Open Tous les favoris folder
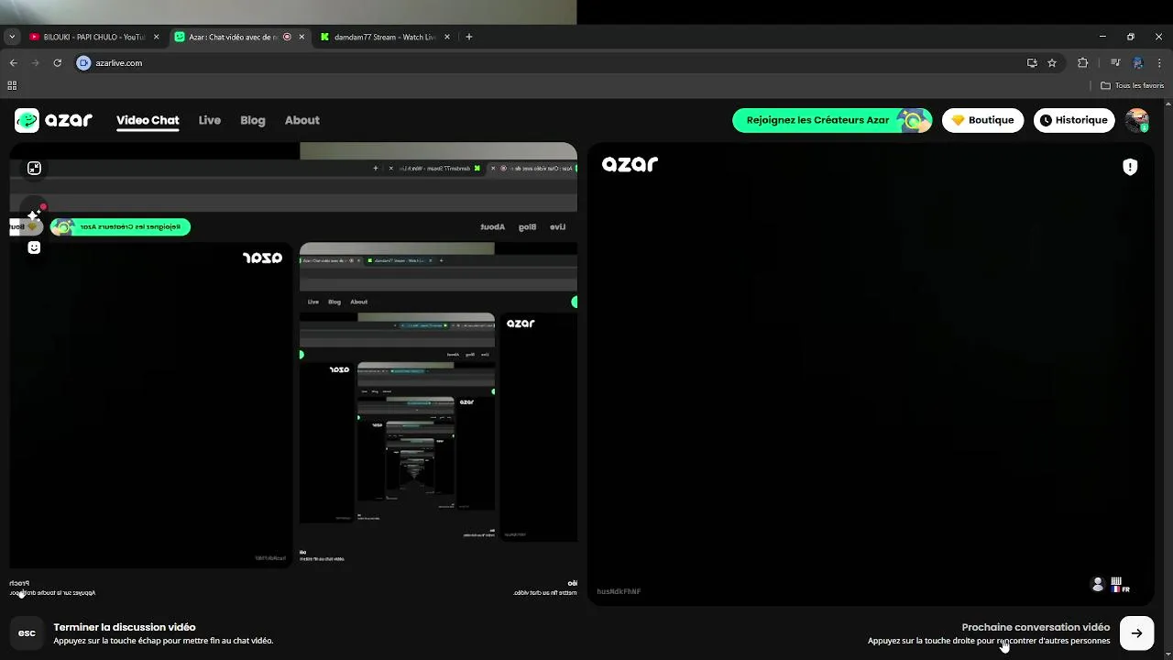This screenshot has width=1173, height=660. pyautogui.click(x=1133, y=85)
